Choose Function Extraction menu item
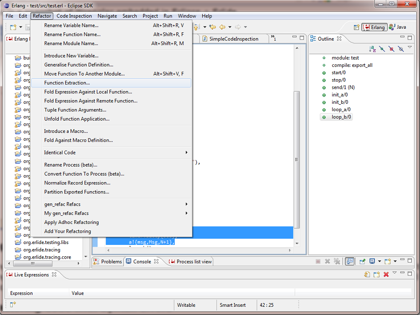This screenshot has width=420, height=315. pos(111,83)
